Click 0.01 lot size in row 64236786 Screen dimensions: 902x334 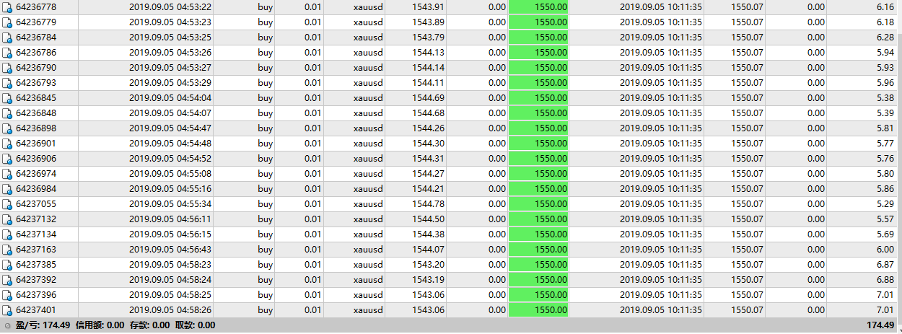pos(312,53)
